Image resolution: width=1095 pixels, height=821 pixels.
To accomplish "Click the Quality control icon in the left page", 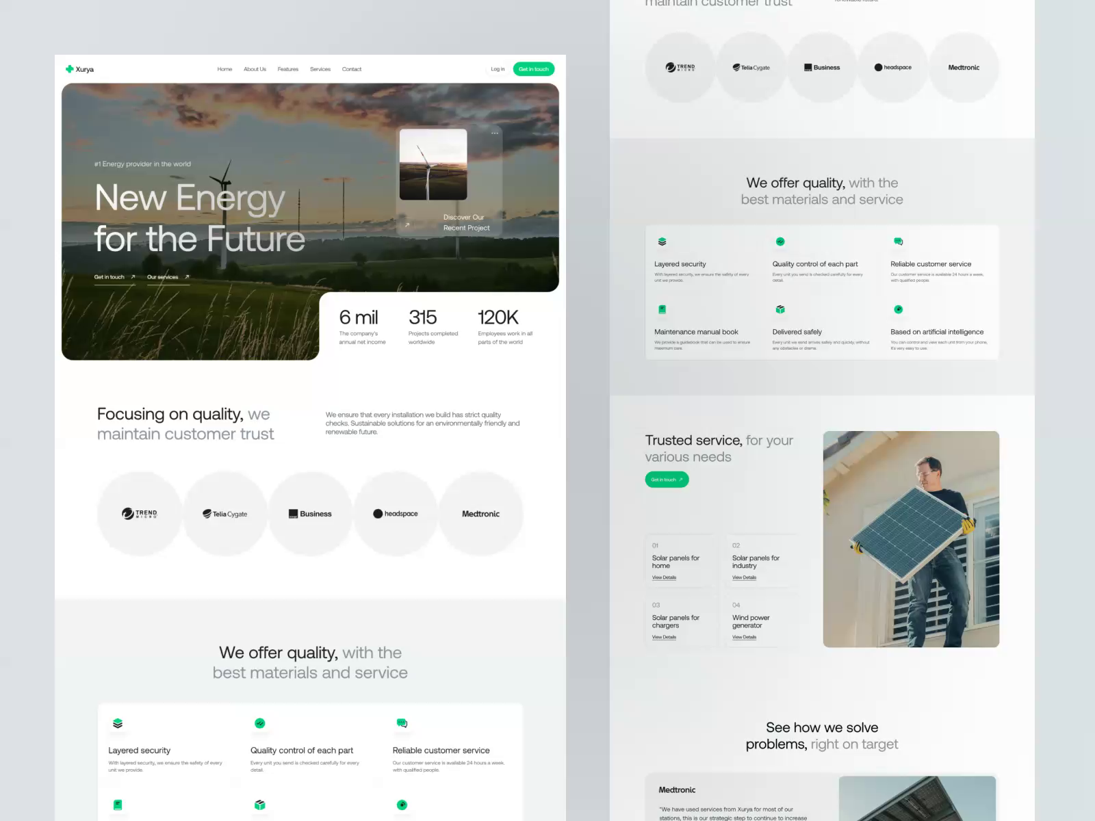I will (x=260, y=723).
